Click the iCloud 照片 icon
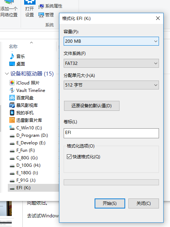Image resolution: width=170 pixels, height=227 pixels. pos(12,83)
